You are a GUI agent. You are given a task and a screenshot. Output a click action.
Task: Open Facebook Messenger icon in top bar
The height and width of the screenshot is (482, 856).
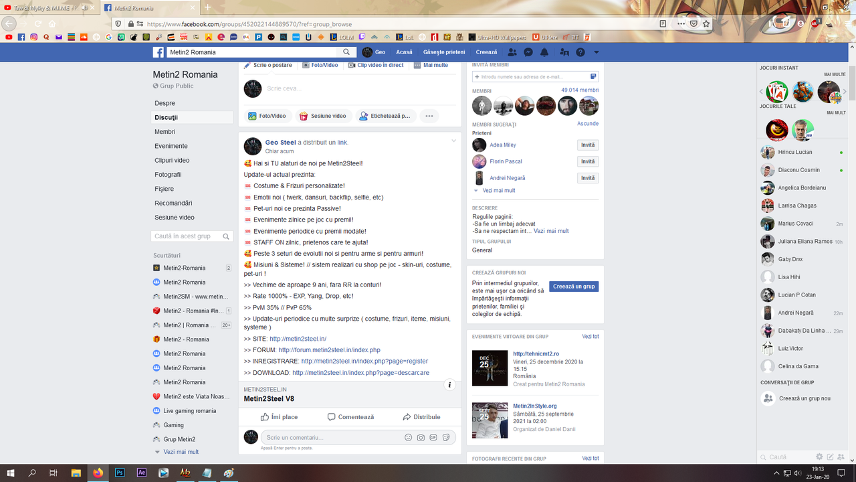coord(528,52)
